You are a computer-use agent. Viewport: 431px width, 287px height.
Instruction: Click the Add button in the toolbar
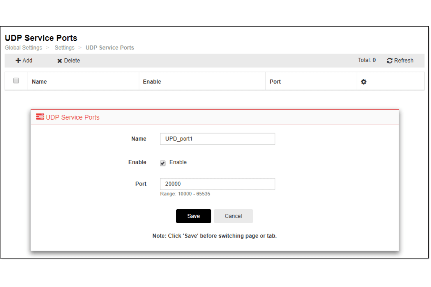point(24,60)
